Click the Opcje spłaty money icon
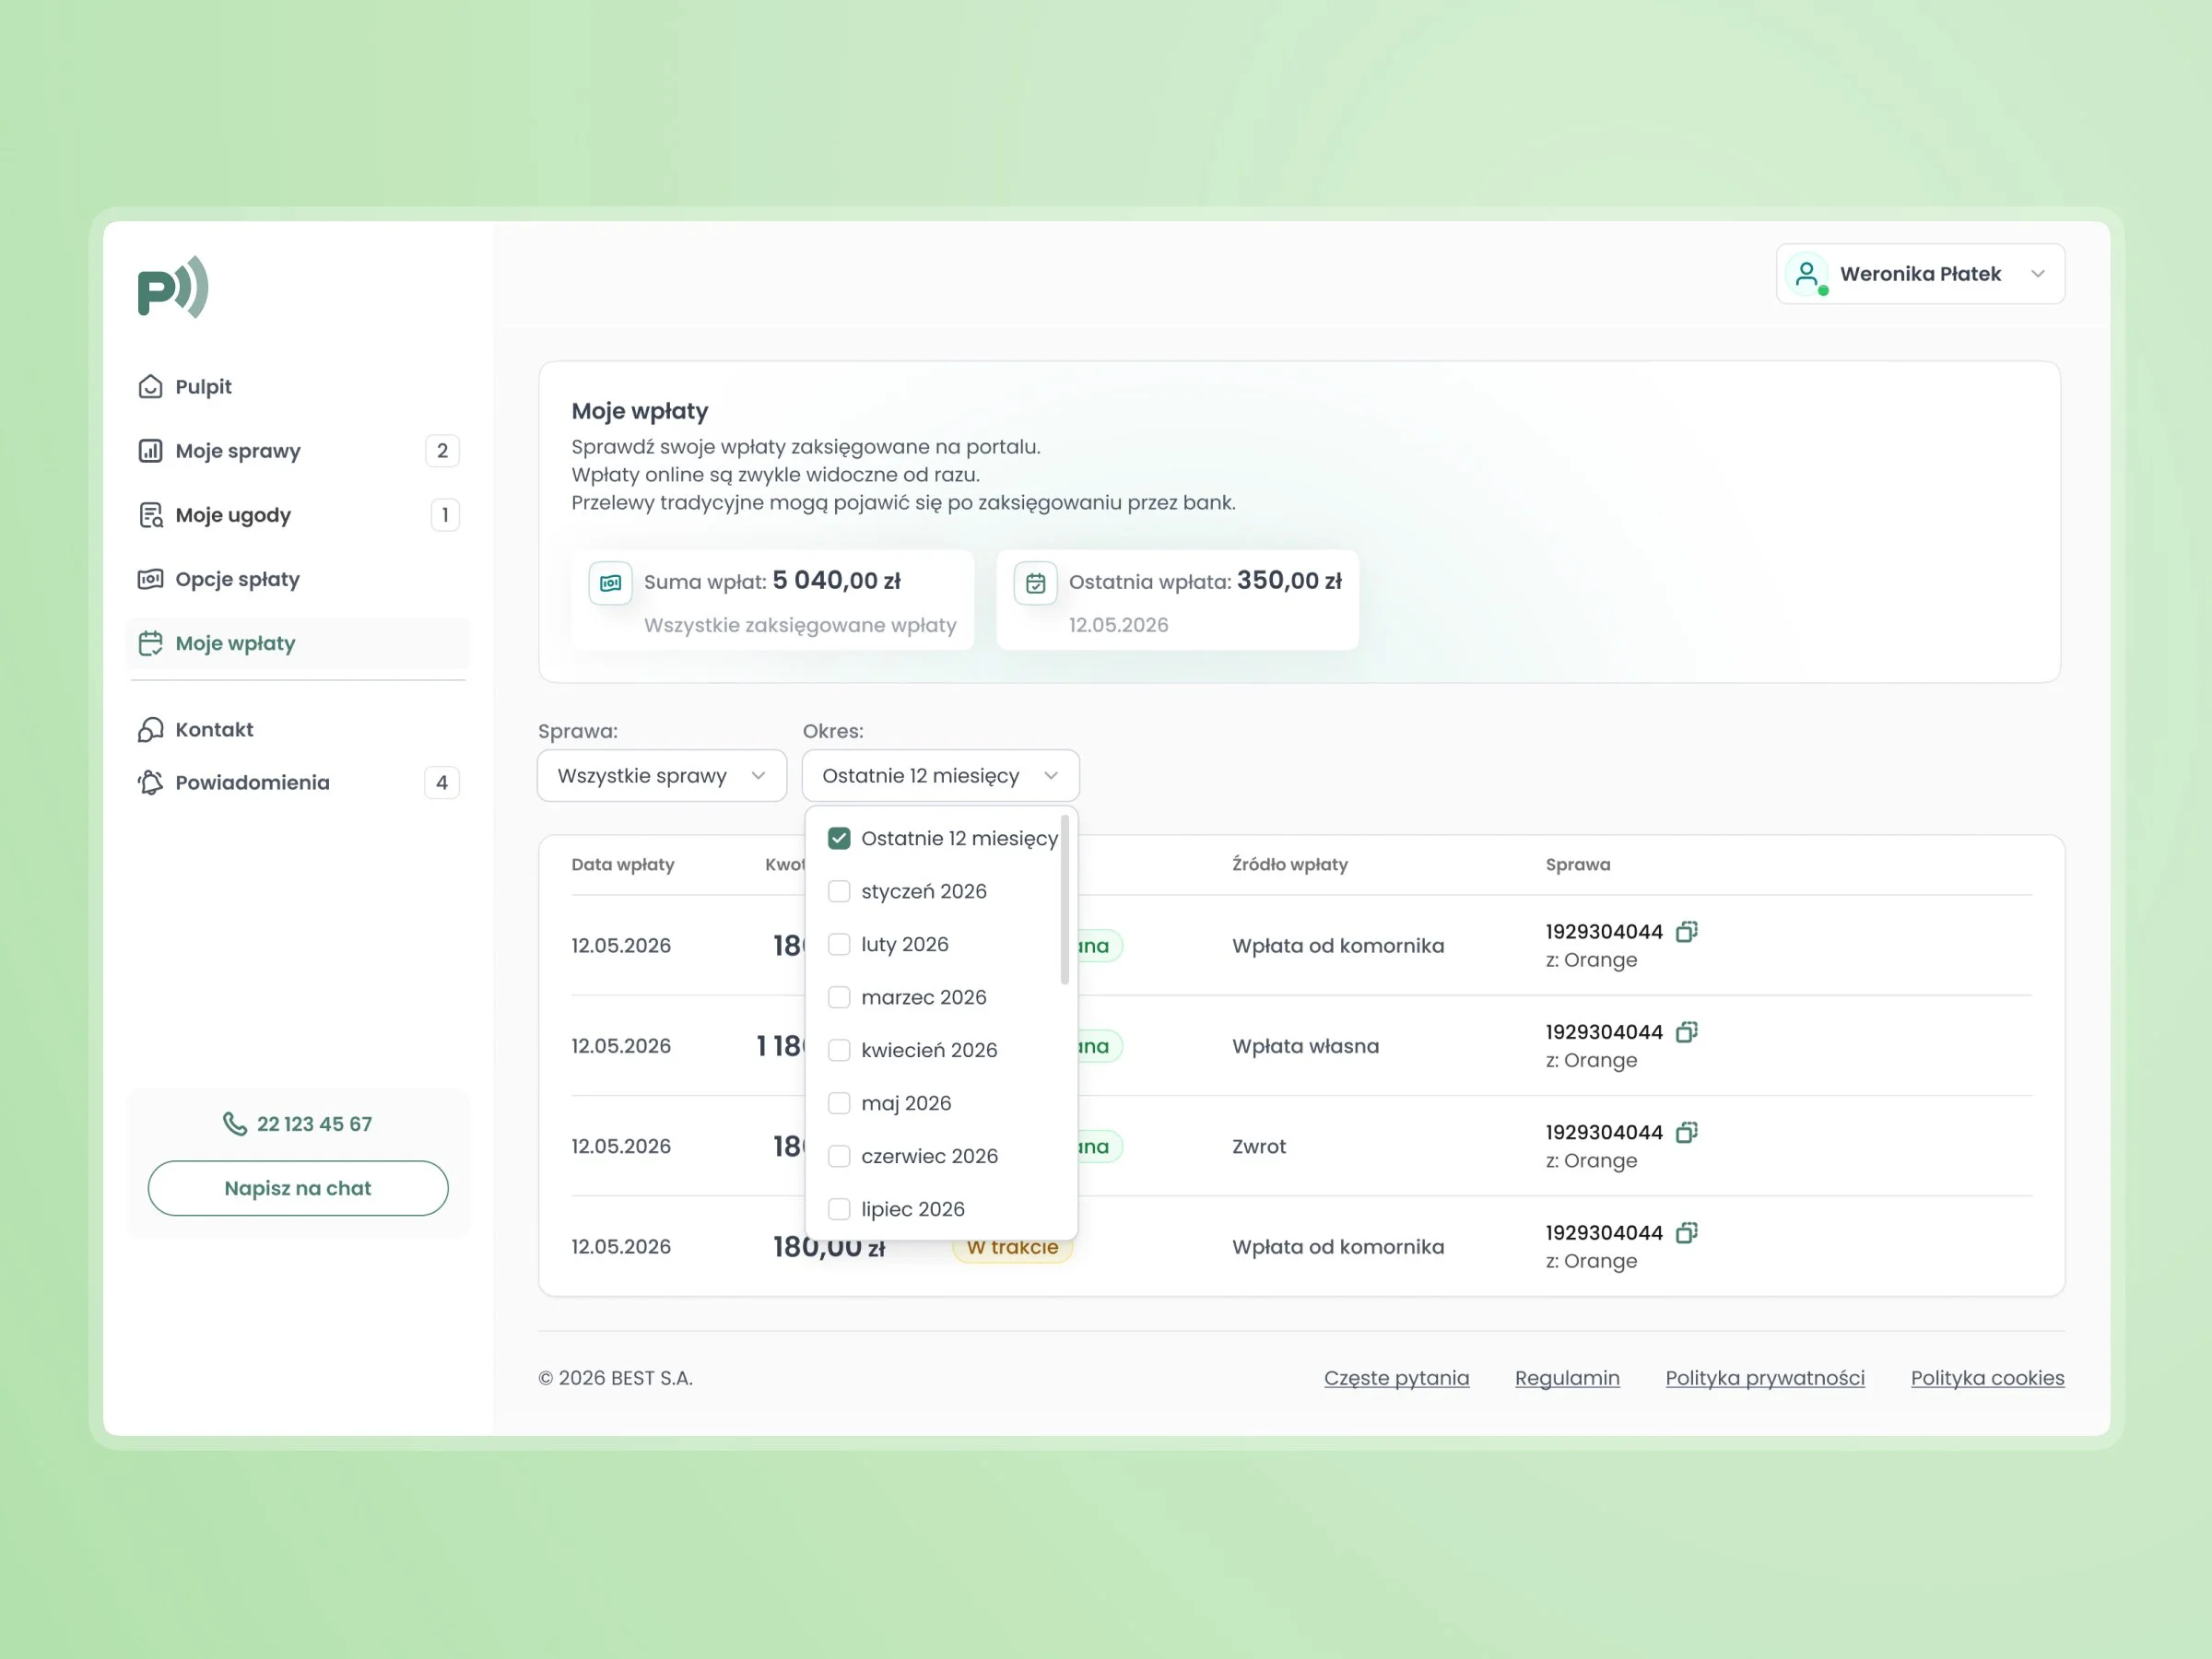 150,579
